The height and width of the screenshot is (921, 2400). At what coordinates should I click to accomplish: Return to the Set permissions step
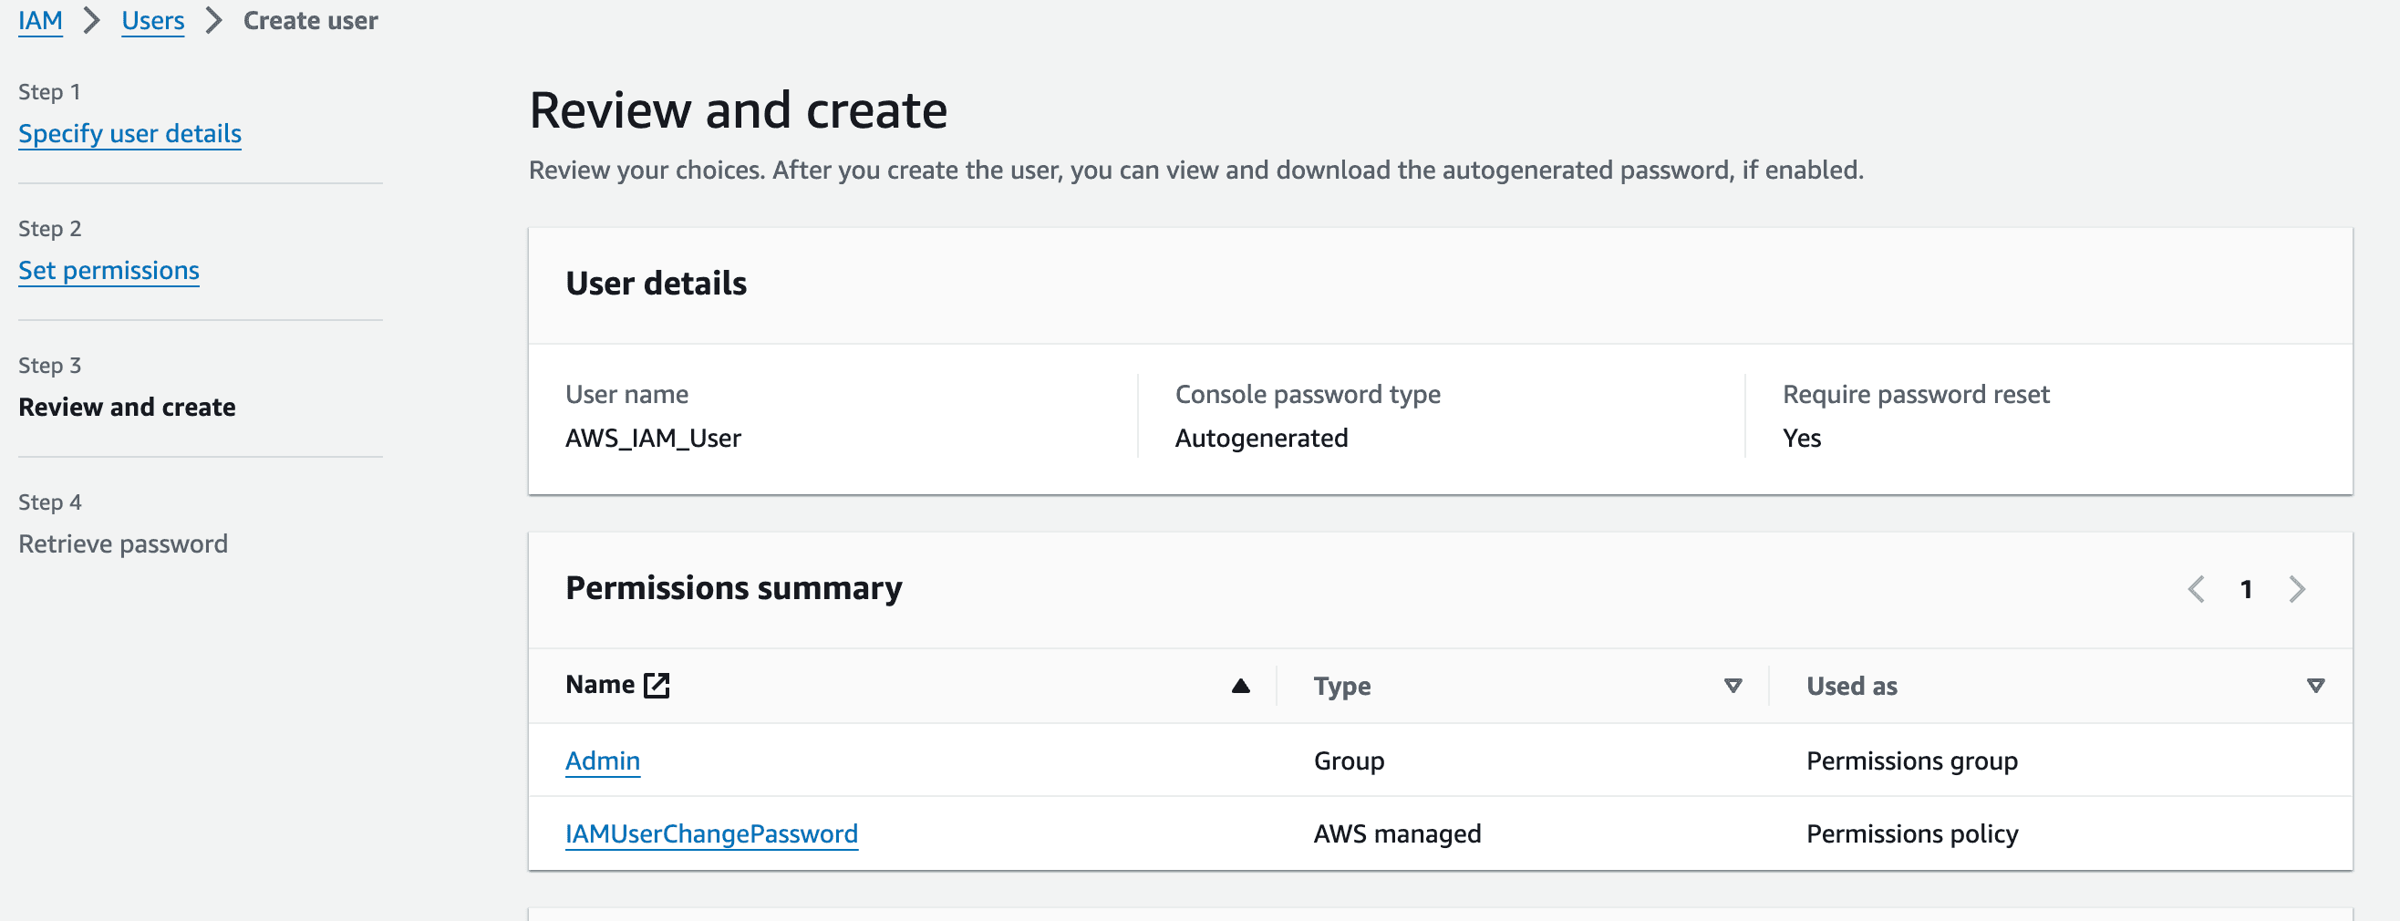tap(109, 270)
